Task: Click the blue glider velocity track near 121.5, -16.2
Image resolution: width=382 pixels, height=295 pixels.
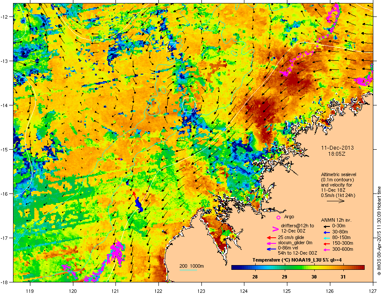Action: pos(139,205)
